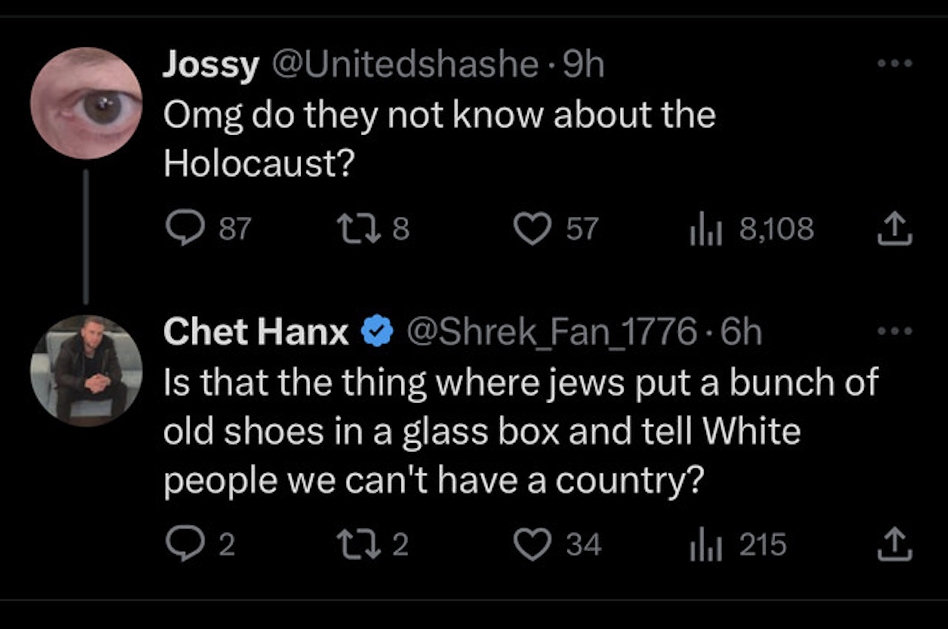Image resolution: width=948 pixels, height=629 pixels.
Task: Open the 9h timestamp permalink
Action: click(584, 64)
